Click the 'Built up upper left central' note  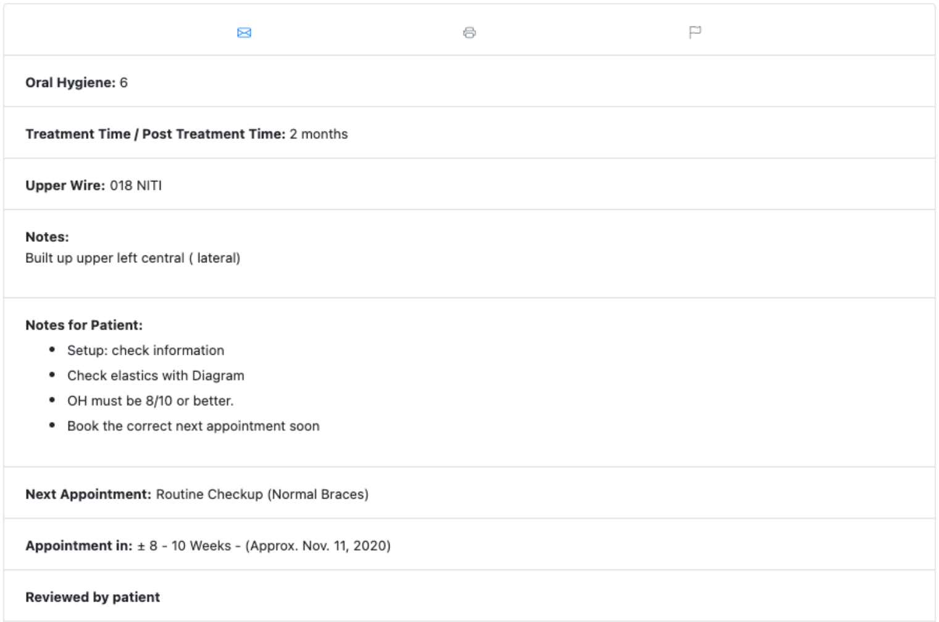[x=133, y=258]
